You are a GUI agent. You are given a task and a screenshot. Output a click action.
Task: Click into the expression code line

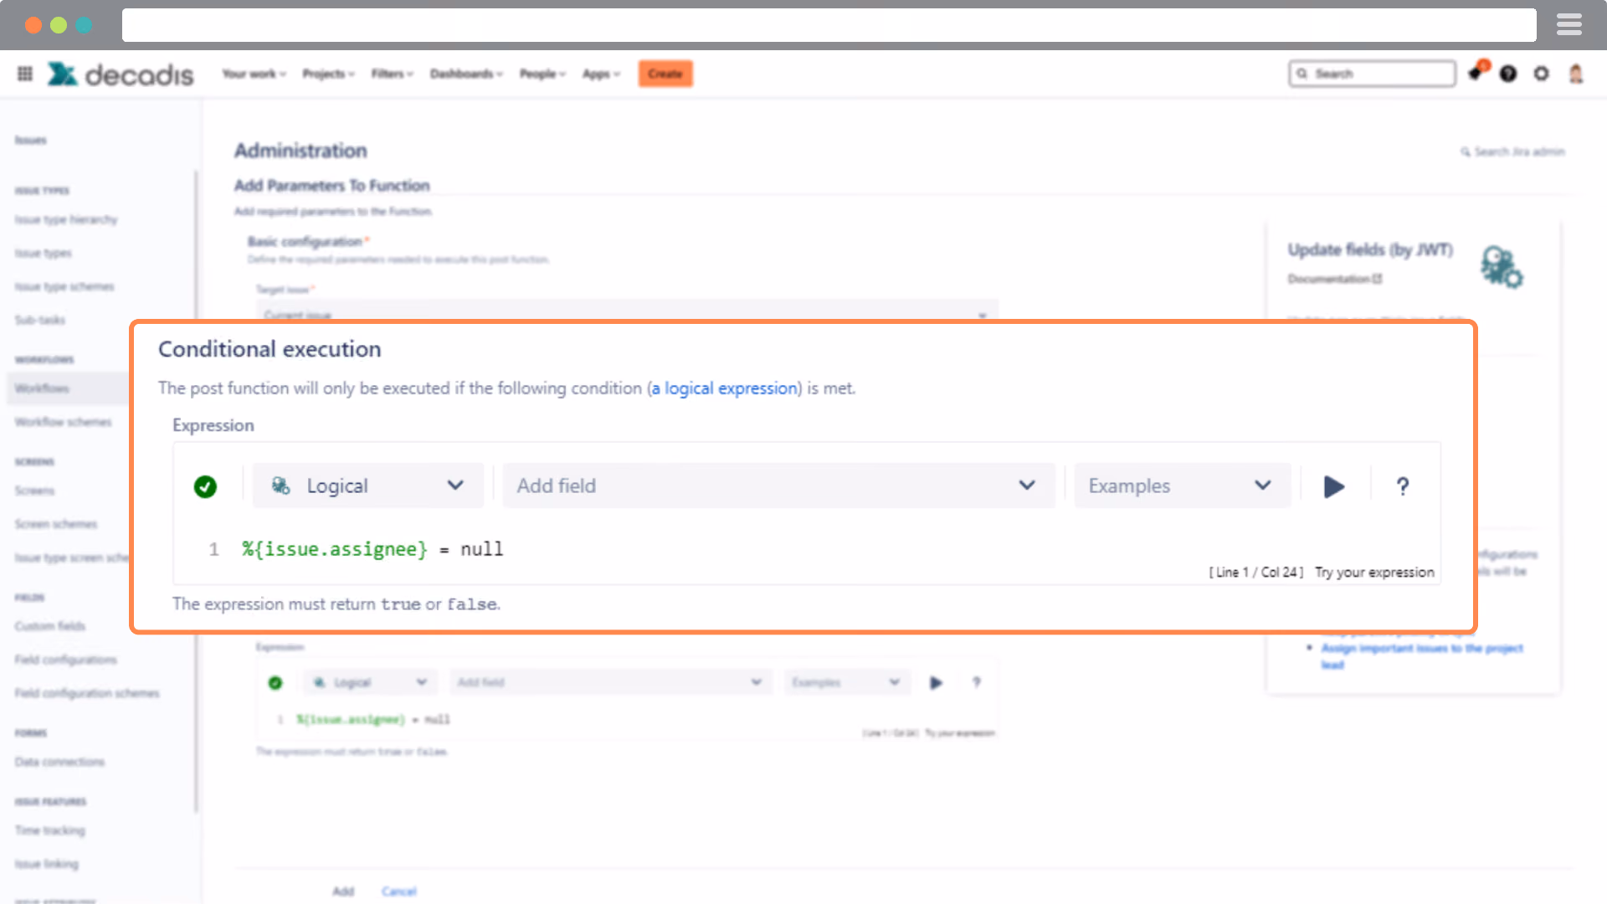372,549
